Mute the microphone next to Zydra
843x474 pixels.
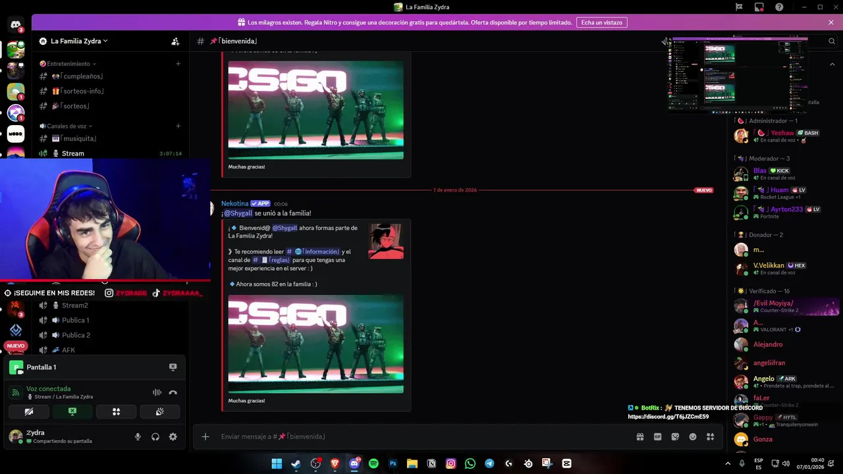click(138, 436)
